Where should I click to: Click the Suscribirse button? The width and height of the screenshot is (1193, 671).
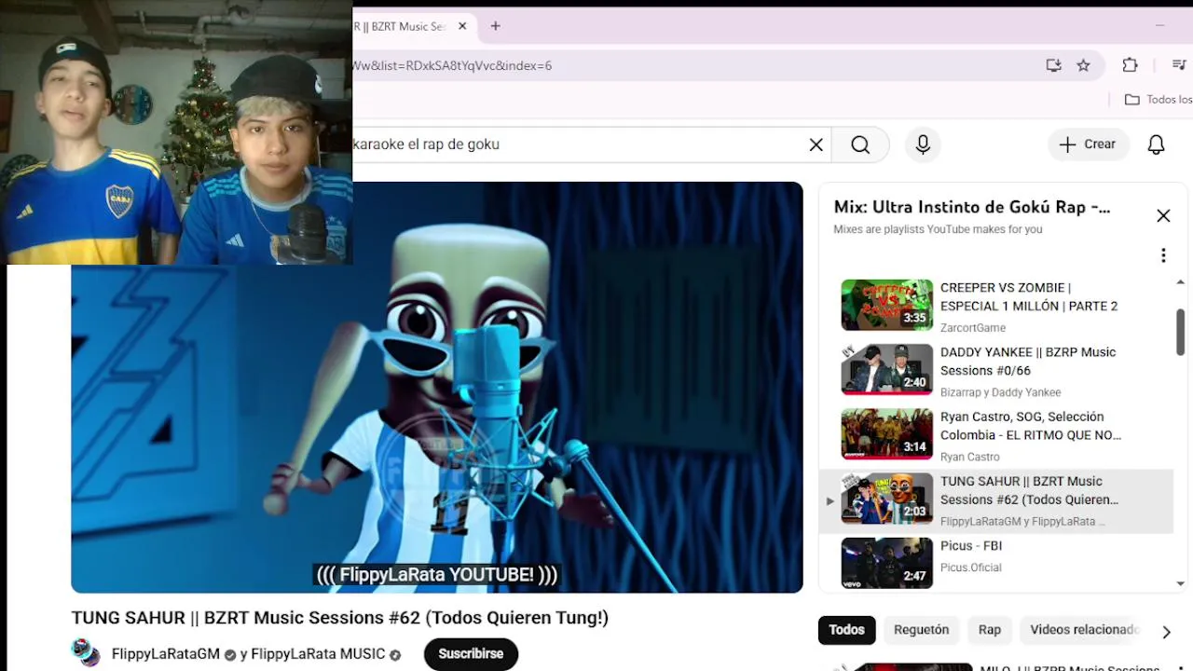coord(471,654)
